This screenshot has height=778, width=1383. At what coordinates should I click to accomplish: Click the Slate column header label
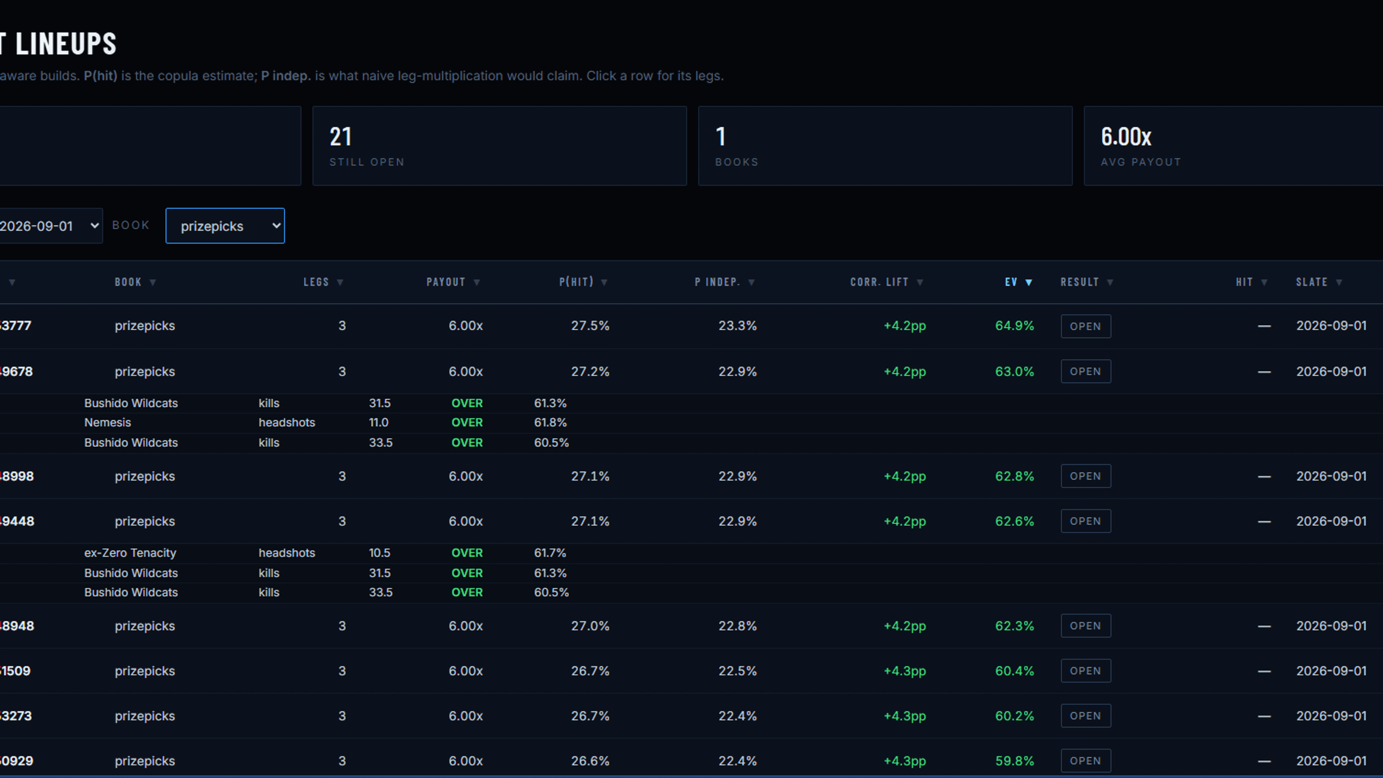[1312, 282]
